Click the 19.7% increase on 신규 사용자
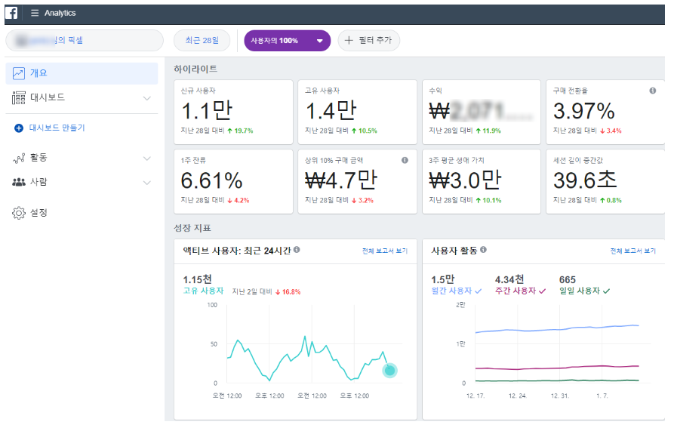The width and height of the screenshot is (674, 431). (x=240, y=131)
